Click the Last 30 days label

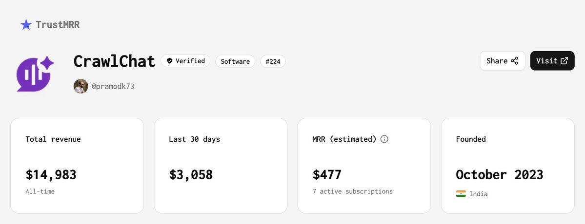point(194,139)
